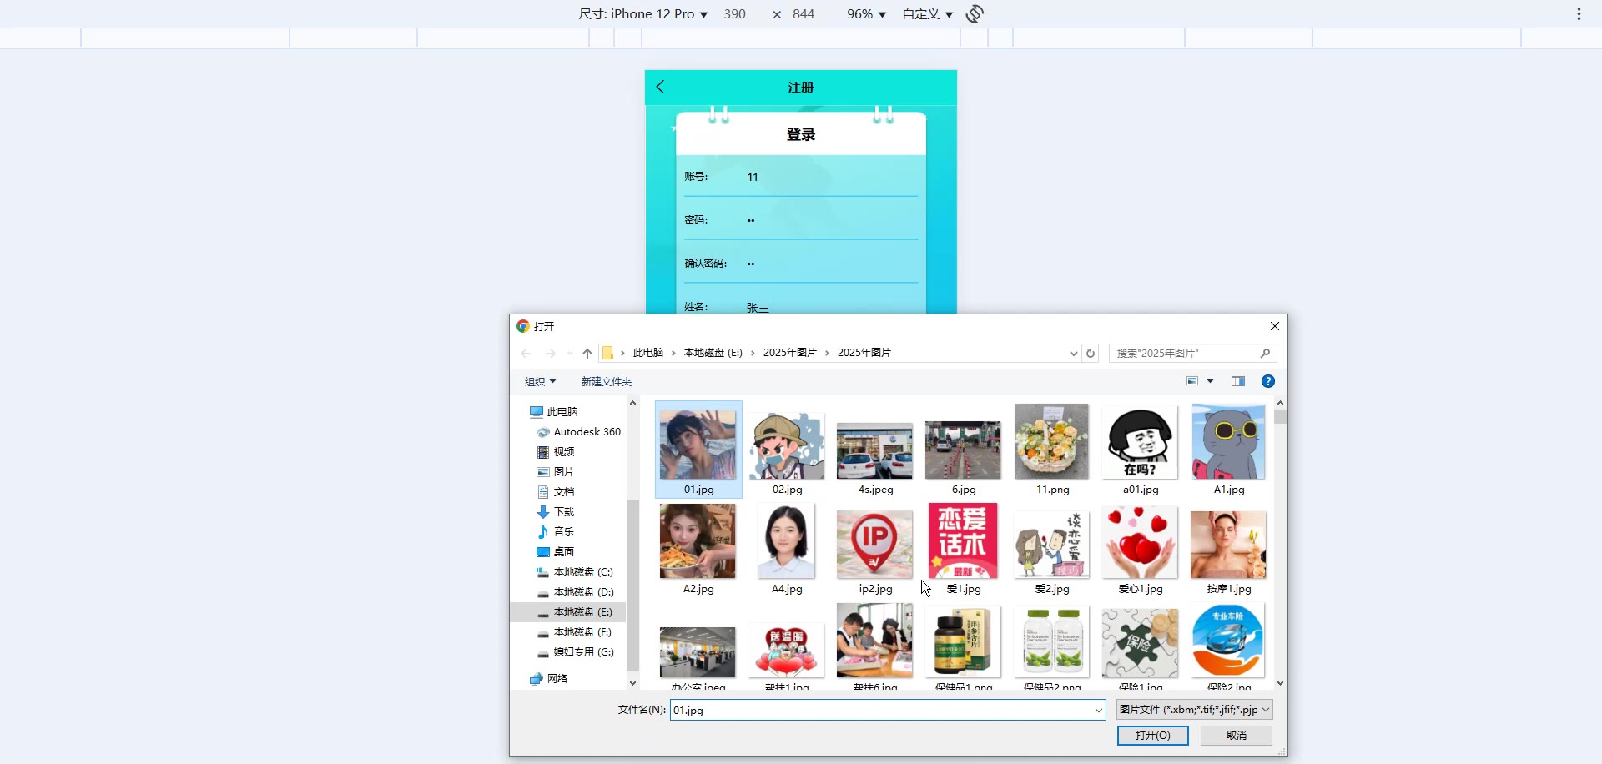Select the 爱2.jpg thumbnail
The width and height of the screenshot is (1602, 764).
point(1052,545)
